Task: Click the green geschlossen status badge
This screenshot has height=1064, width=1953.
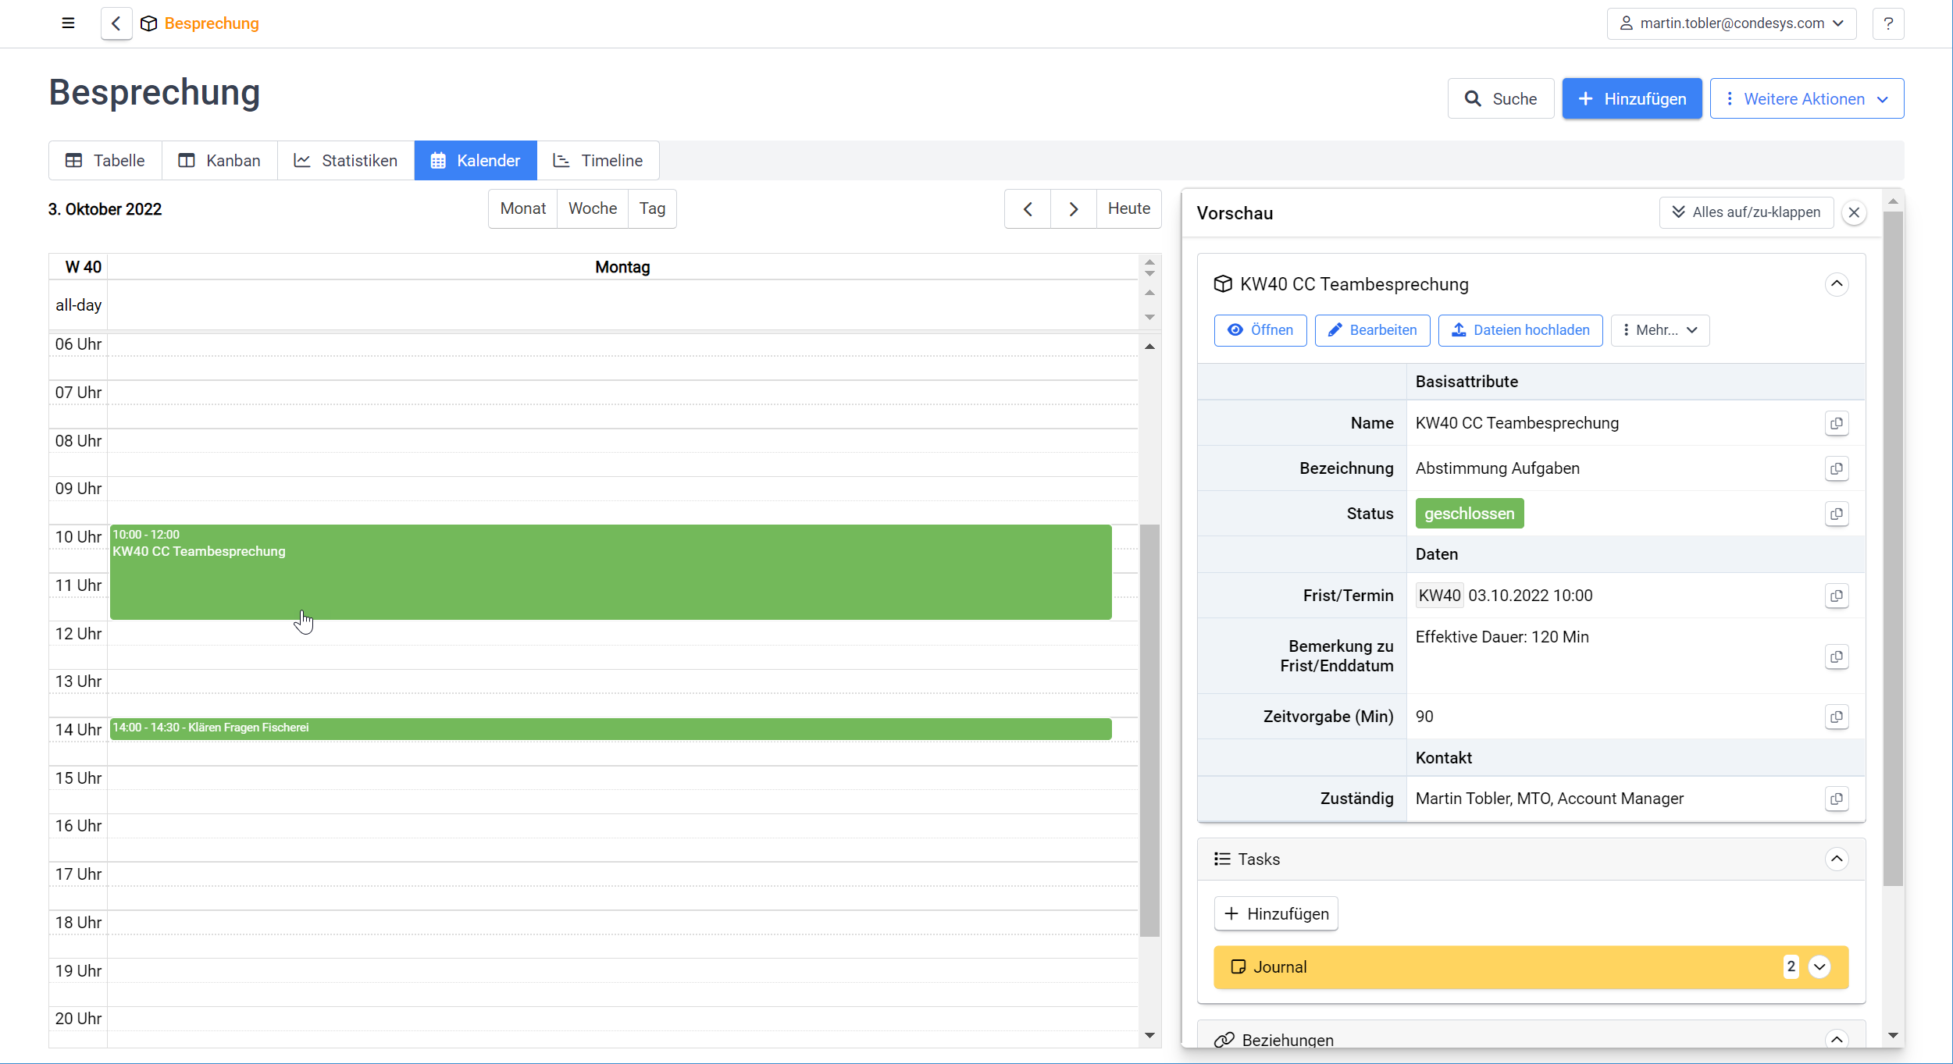Action: 1469,514
